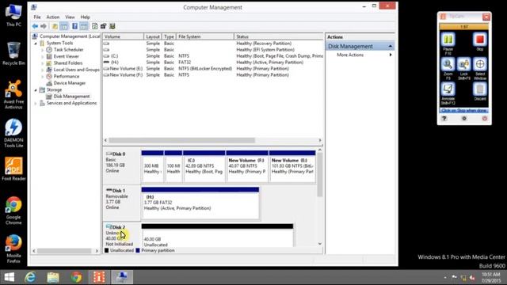Select New Volume (F:) partition block
507x285 pixels.
pos(247,166)
